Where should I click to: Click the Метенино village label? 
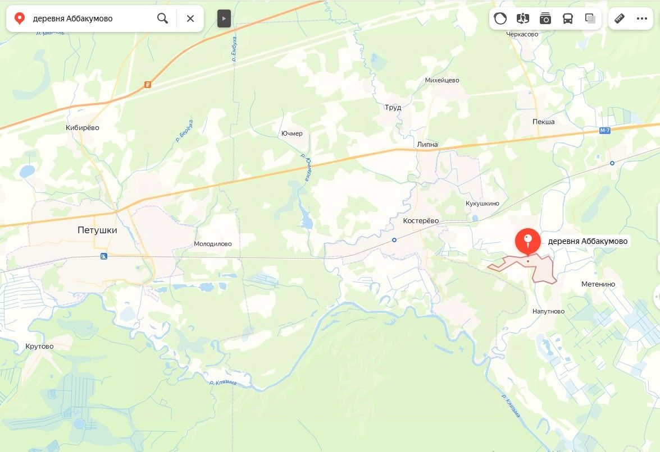coord(598,284)
